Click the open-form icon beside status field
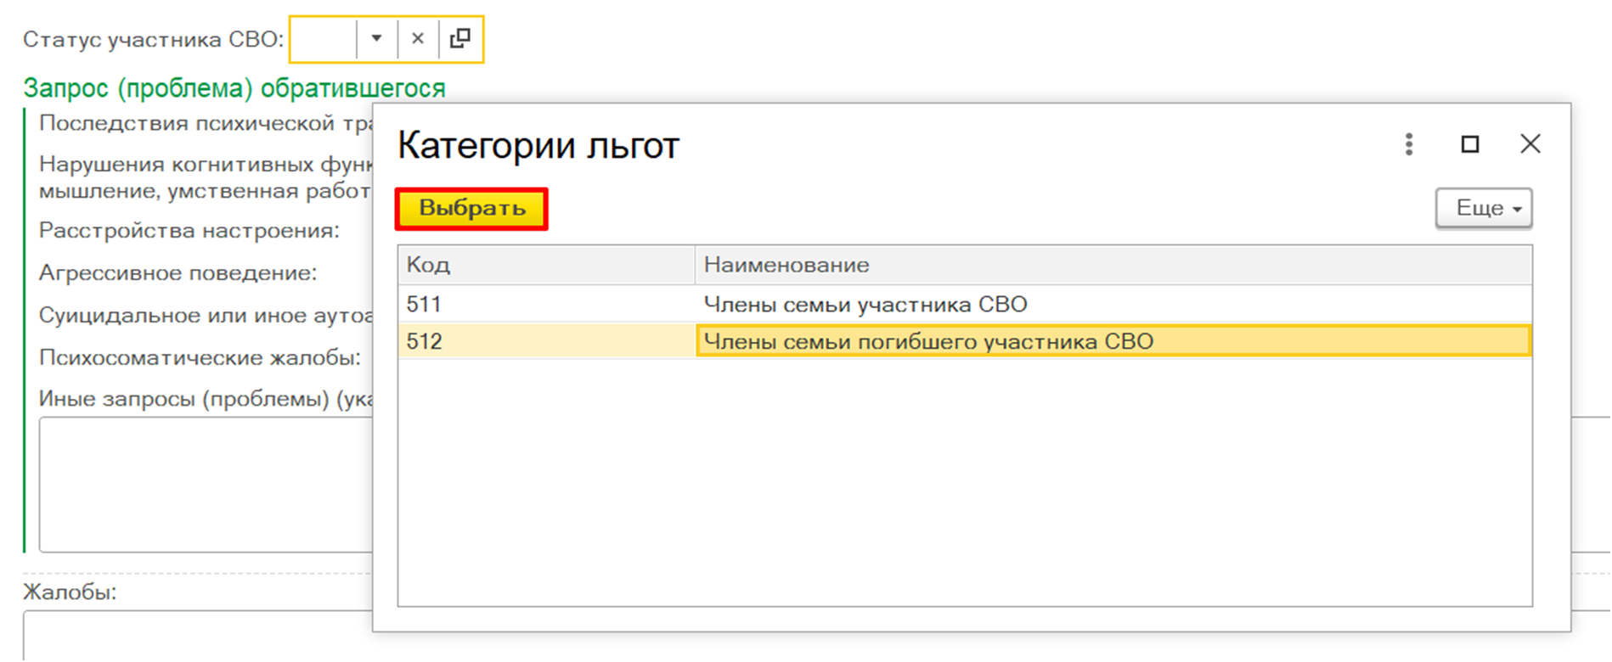Viewport: 1612px width, 662px height. click(460, 39)
